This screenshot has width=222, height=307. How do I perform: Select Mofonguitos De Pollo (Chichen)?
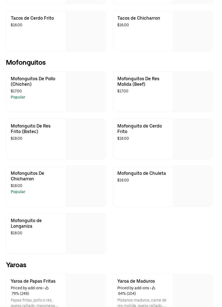(x=56, y=92)
